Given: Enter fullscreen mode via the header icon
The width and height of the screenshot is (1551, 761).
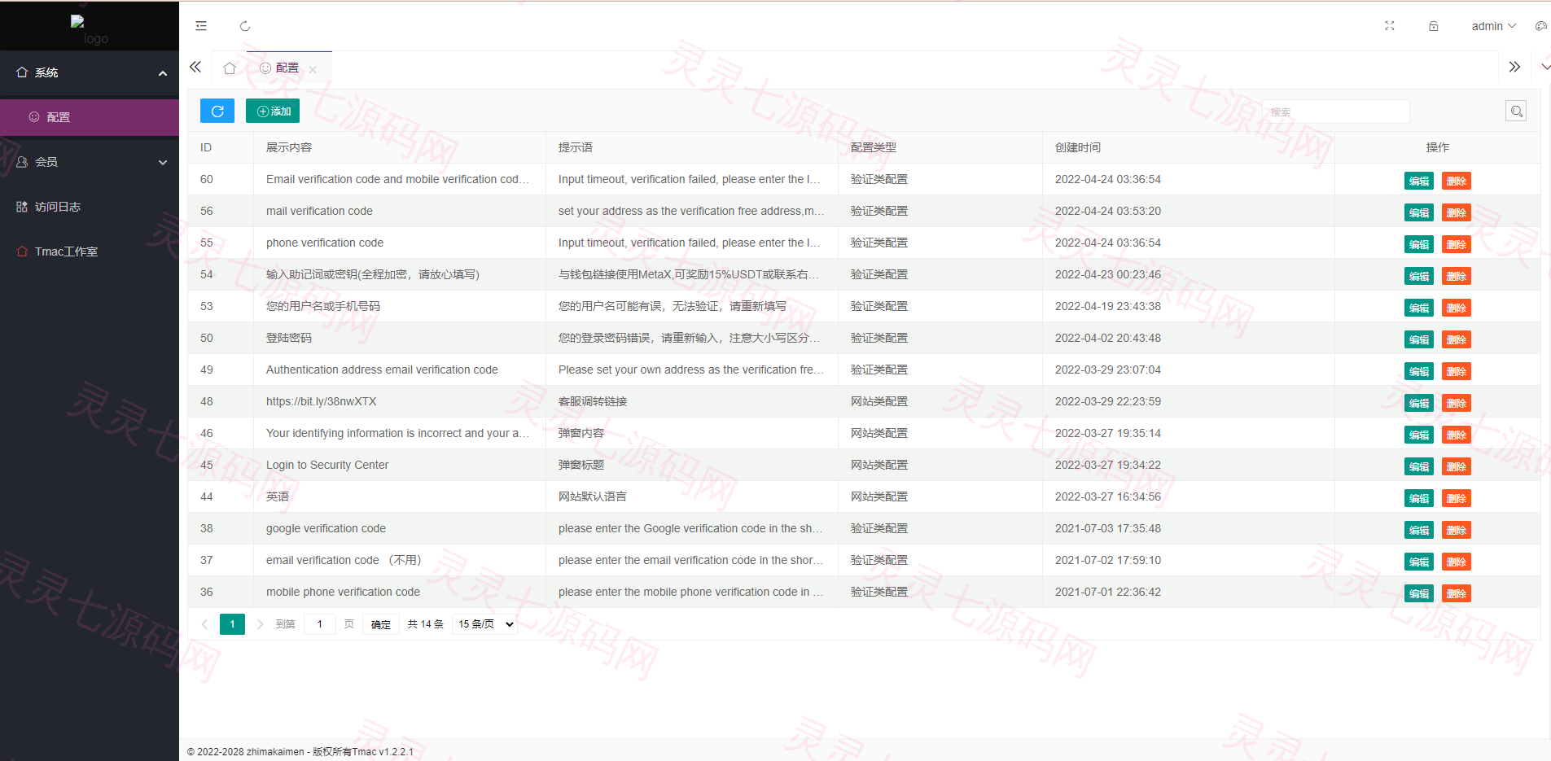Looking at the screenshot, I should tap(1390, 26).
